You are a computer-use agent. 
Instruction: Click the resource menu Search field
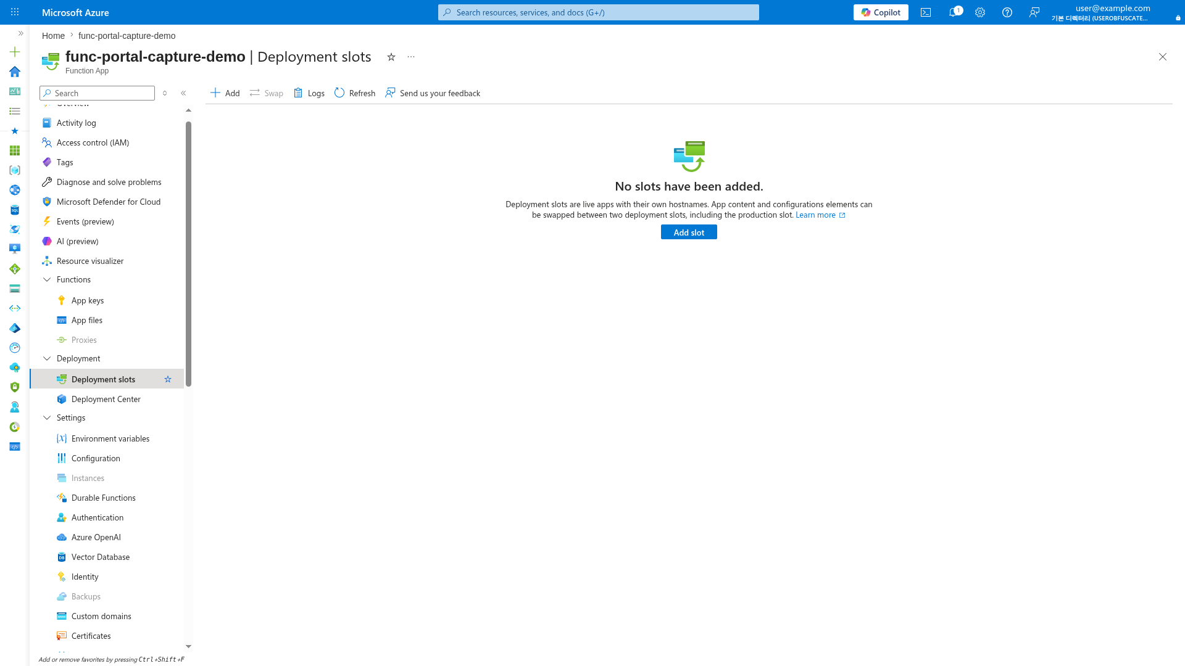pyautogui.click(x=97, y=93)
